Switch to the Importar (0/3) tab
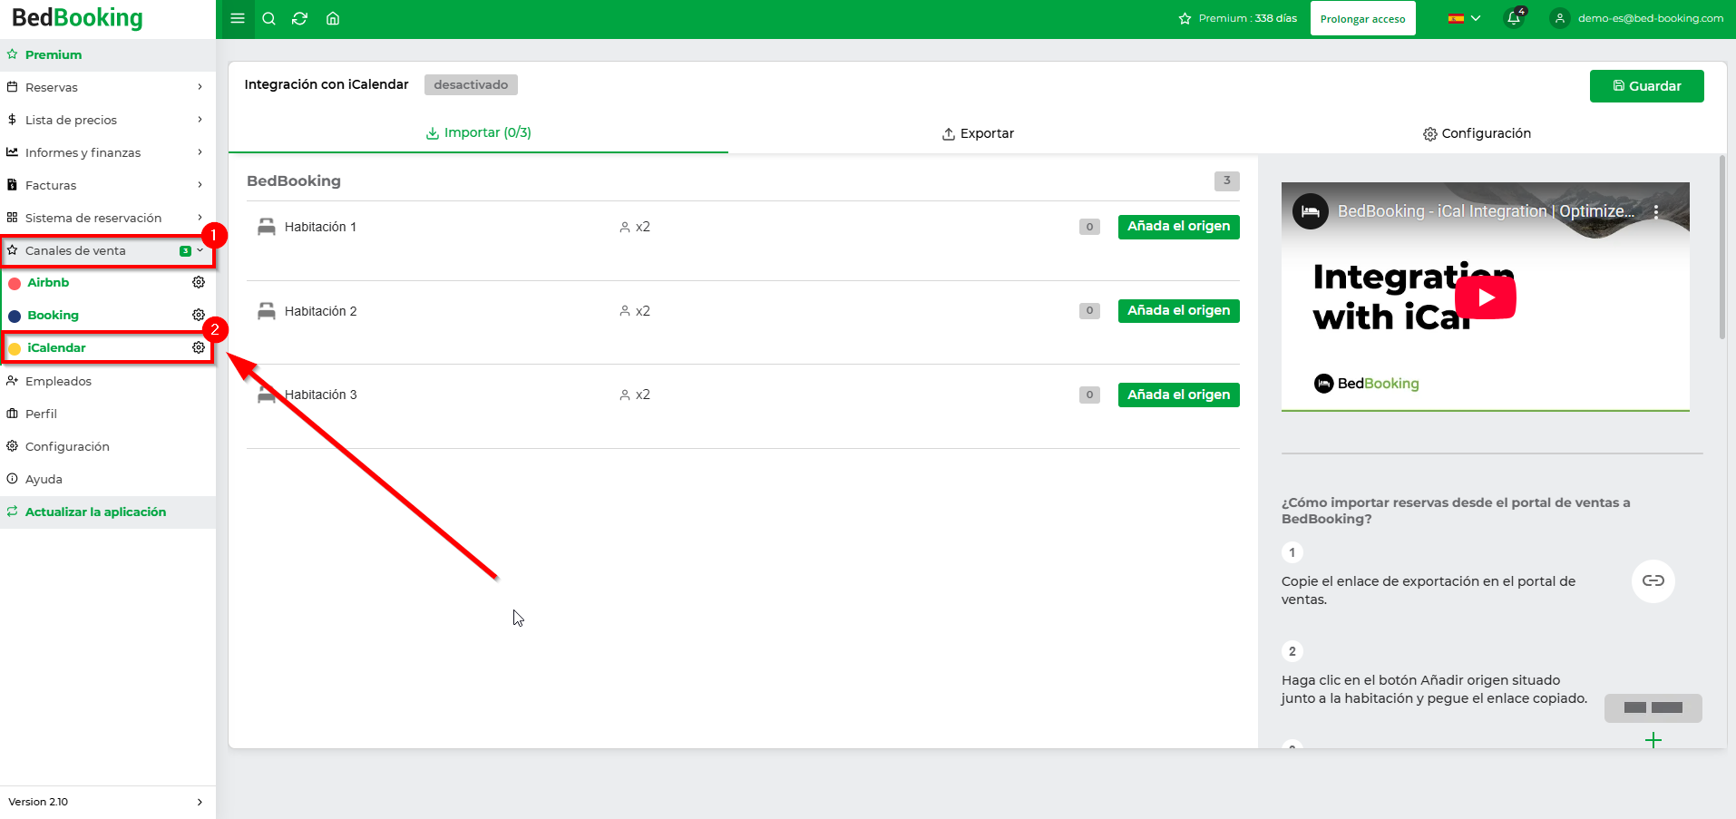Image resolution: width=1736 pixels, height=819 pixels. [x=478, y=132]
